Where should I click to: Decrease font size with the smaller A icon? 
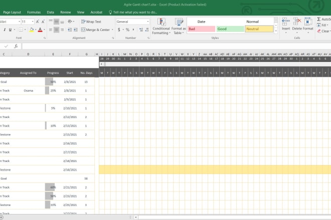[43, 21]
